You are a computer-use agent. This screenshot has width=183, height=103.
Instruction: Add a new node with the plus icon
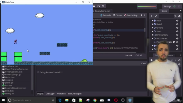(x=152, y=16)
